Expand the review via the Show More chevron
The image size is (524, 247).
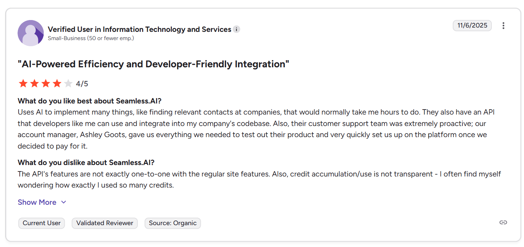[64, 202]
